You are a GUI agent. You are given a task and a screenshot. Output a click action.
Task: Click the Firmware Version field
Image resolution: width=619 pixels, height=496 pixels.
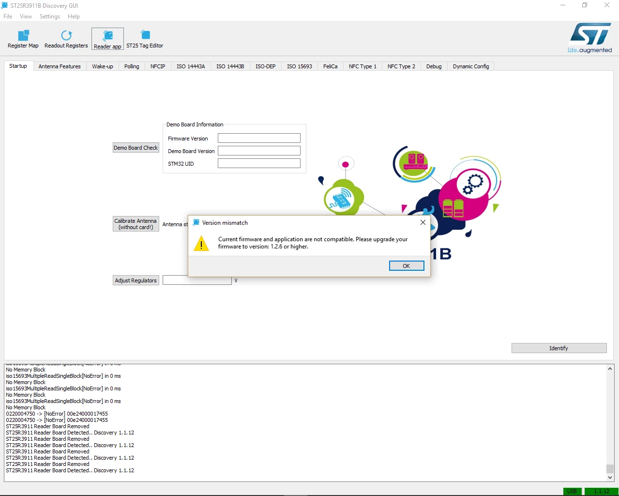259,138
